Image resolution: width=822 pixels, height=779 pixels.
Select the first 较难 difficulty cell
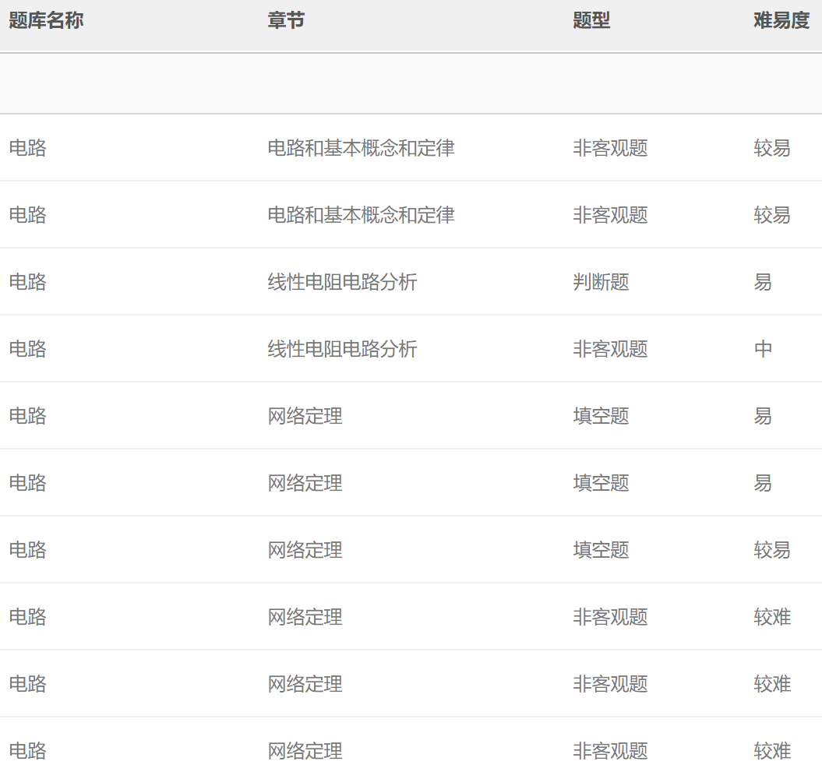point(772,617)
